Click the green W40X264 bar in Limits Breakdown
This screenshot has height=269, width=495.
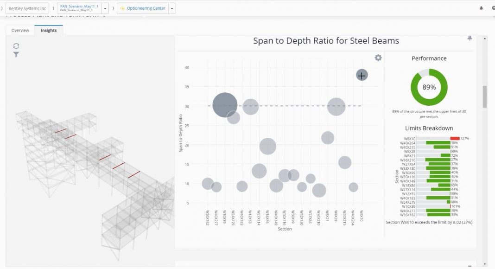click(438, 143)
